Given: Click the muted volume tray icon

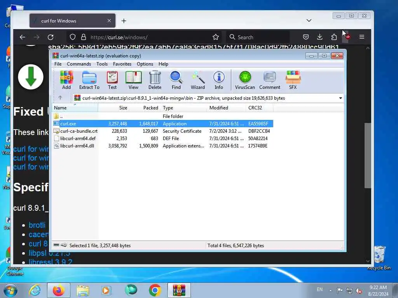Looking at the screenshot, I should click(359, 291).
